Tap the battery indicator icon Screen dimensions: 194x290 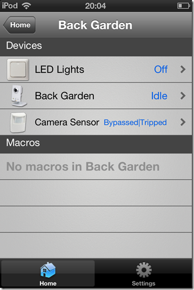[184, 6]
